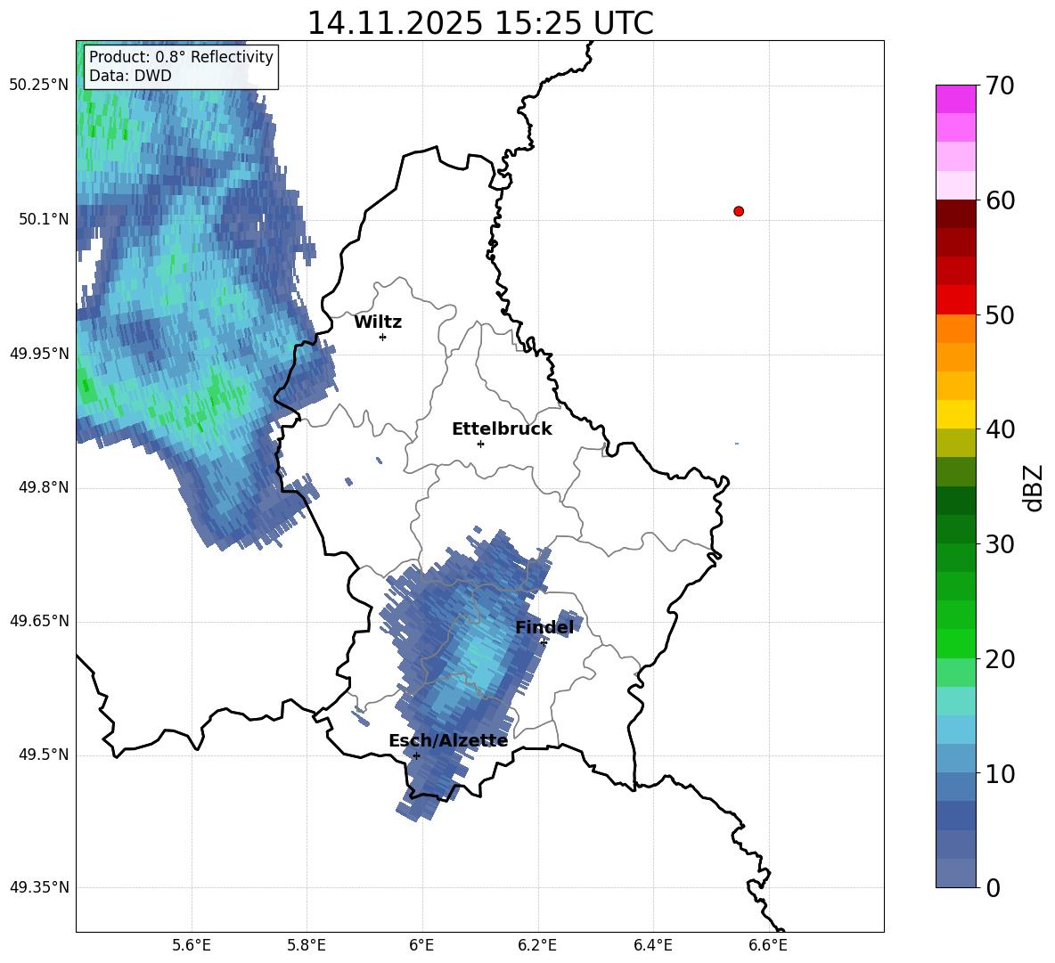Screen dimensions: 1055x963
Task: Click the Ettelbruck city label
Action: pyautogui.click(x=502, y=429)
